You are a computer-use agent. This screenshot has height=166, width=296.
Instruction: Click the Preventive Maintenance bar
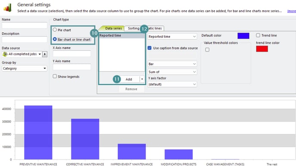pyautogui.click(x=38, y=132)
